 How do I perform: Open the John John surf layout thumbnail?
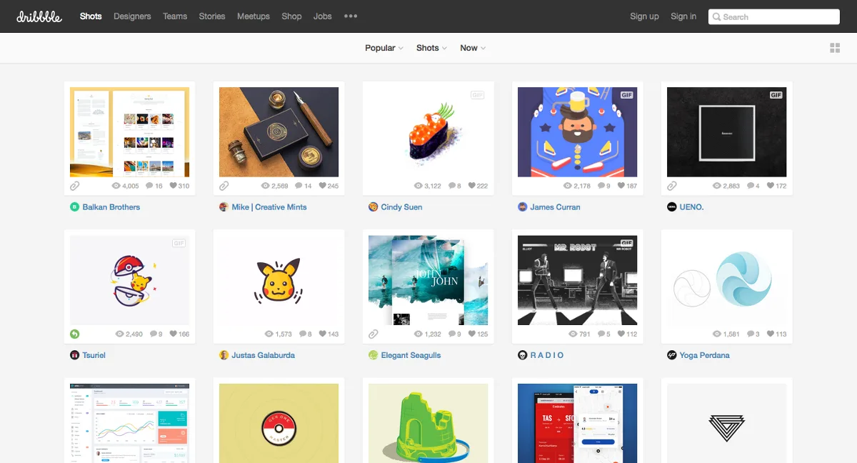(x=428, y=280)
